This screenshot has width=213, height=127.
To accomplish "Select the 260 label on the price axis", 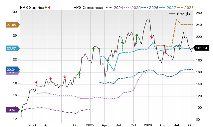I will point(199,13).
